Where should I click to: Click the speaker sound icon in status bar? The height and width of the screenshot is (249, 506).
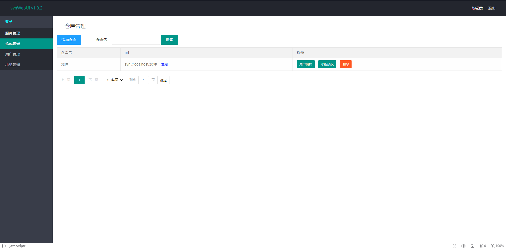[463, 246]
